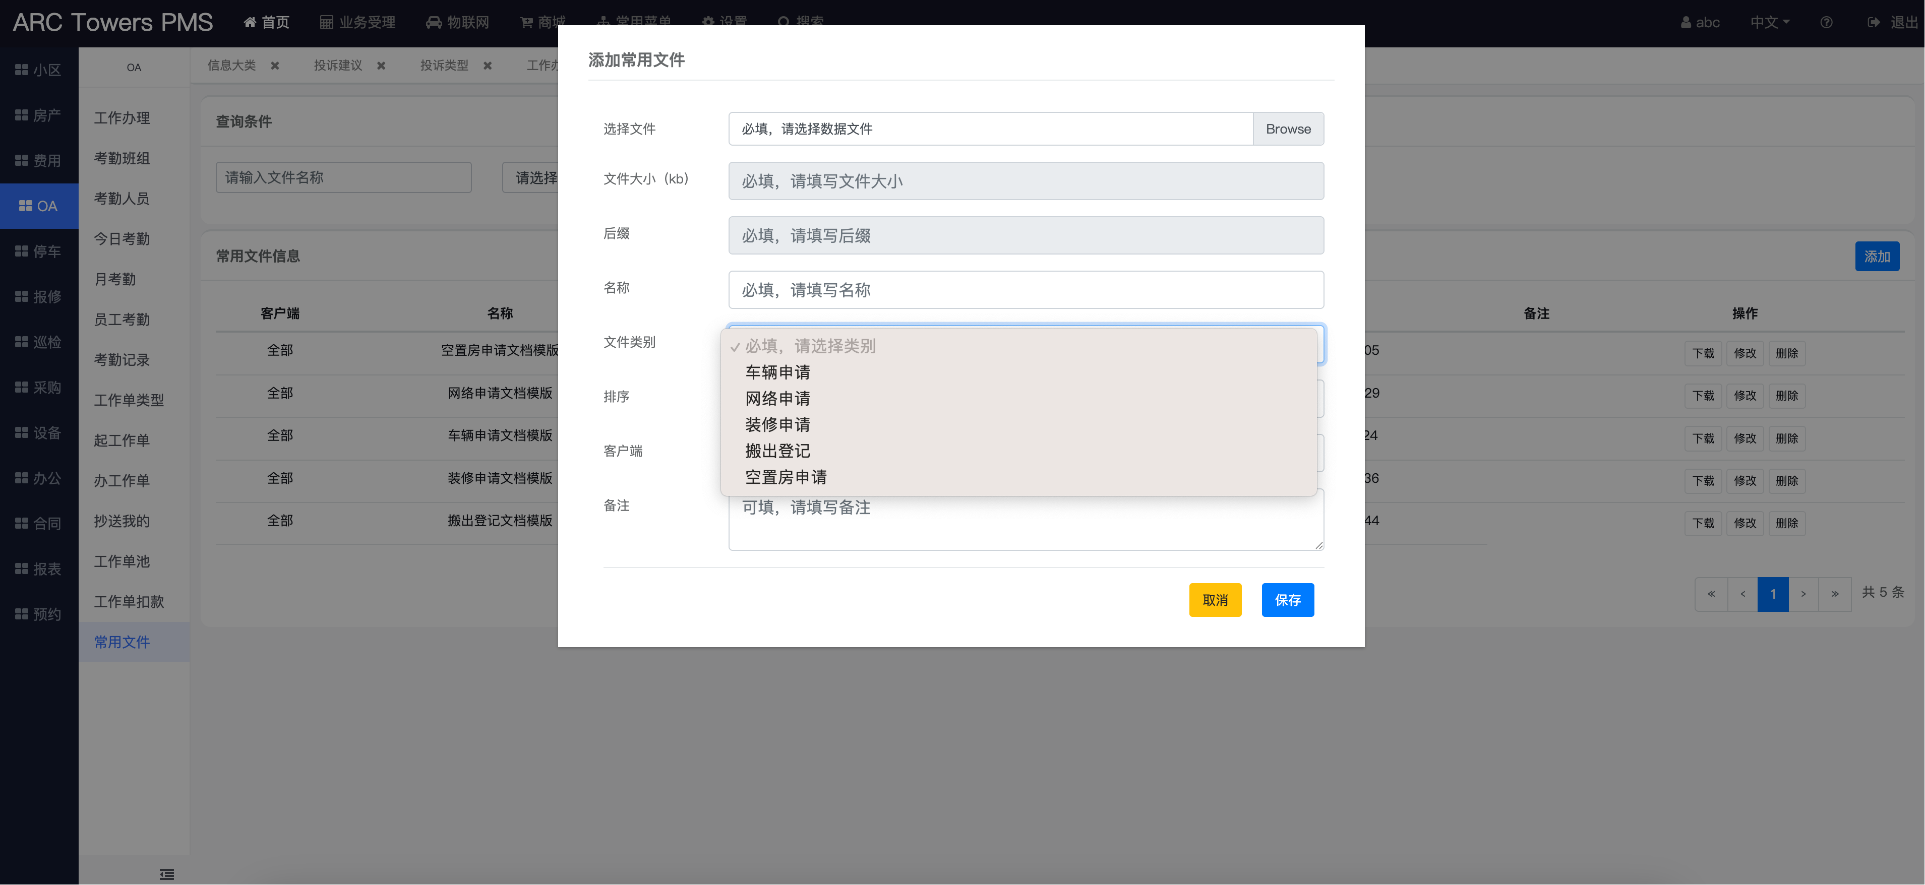Click Browse to choose a file
1925x885 pixels.
tap(1288, 129)
